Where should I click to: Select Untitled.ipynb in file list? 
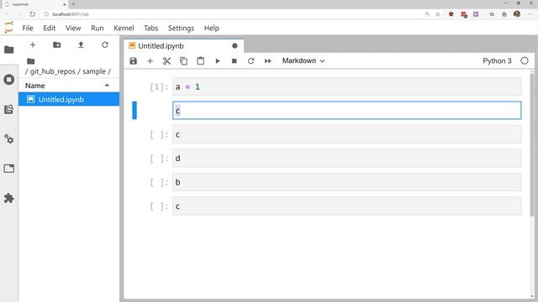[69, 99]
